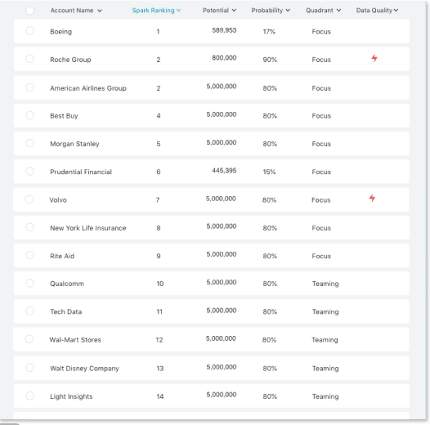Click the Focus quadrant for Rite Aid
The height and width of the screenshot is (425, 430).
click(x=321, y=256)
